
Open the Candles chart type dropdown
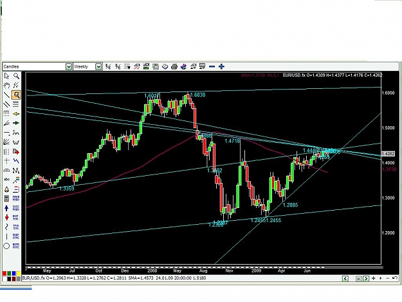[x=68, y=67]
